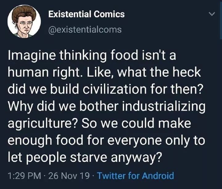Click the word "industrializing" in the tweet
The width and height of the screenshot is (222, 189).
(162, 107)
